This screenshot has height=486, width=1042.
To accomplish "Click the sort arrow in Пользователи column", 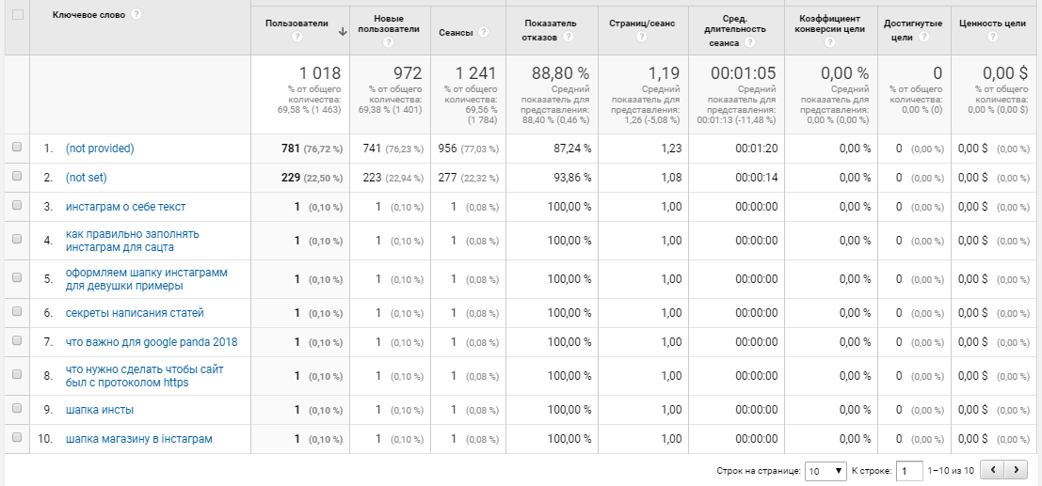I will [x=343, y=31].
